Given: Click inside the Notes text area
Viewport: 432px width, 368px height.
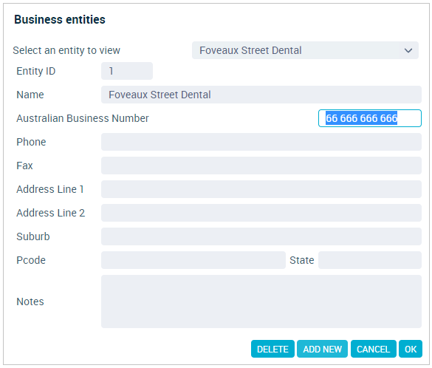Looking at the screenshot, I should click(261, 301).
